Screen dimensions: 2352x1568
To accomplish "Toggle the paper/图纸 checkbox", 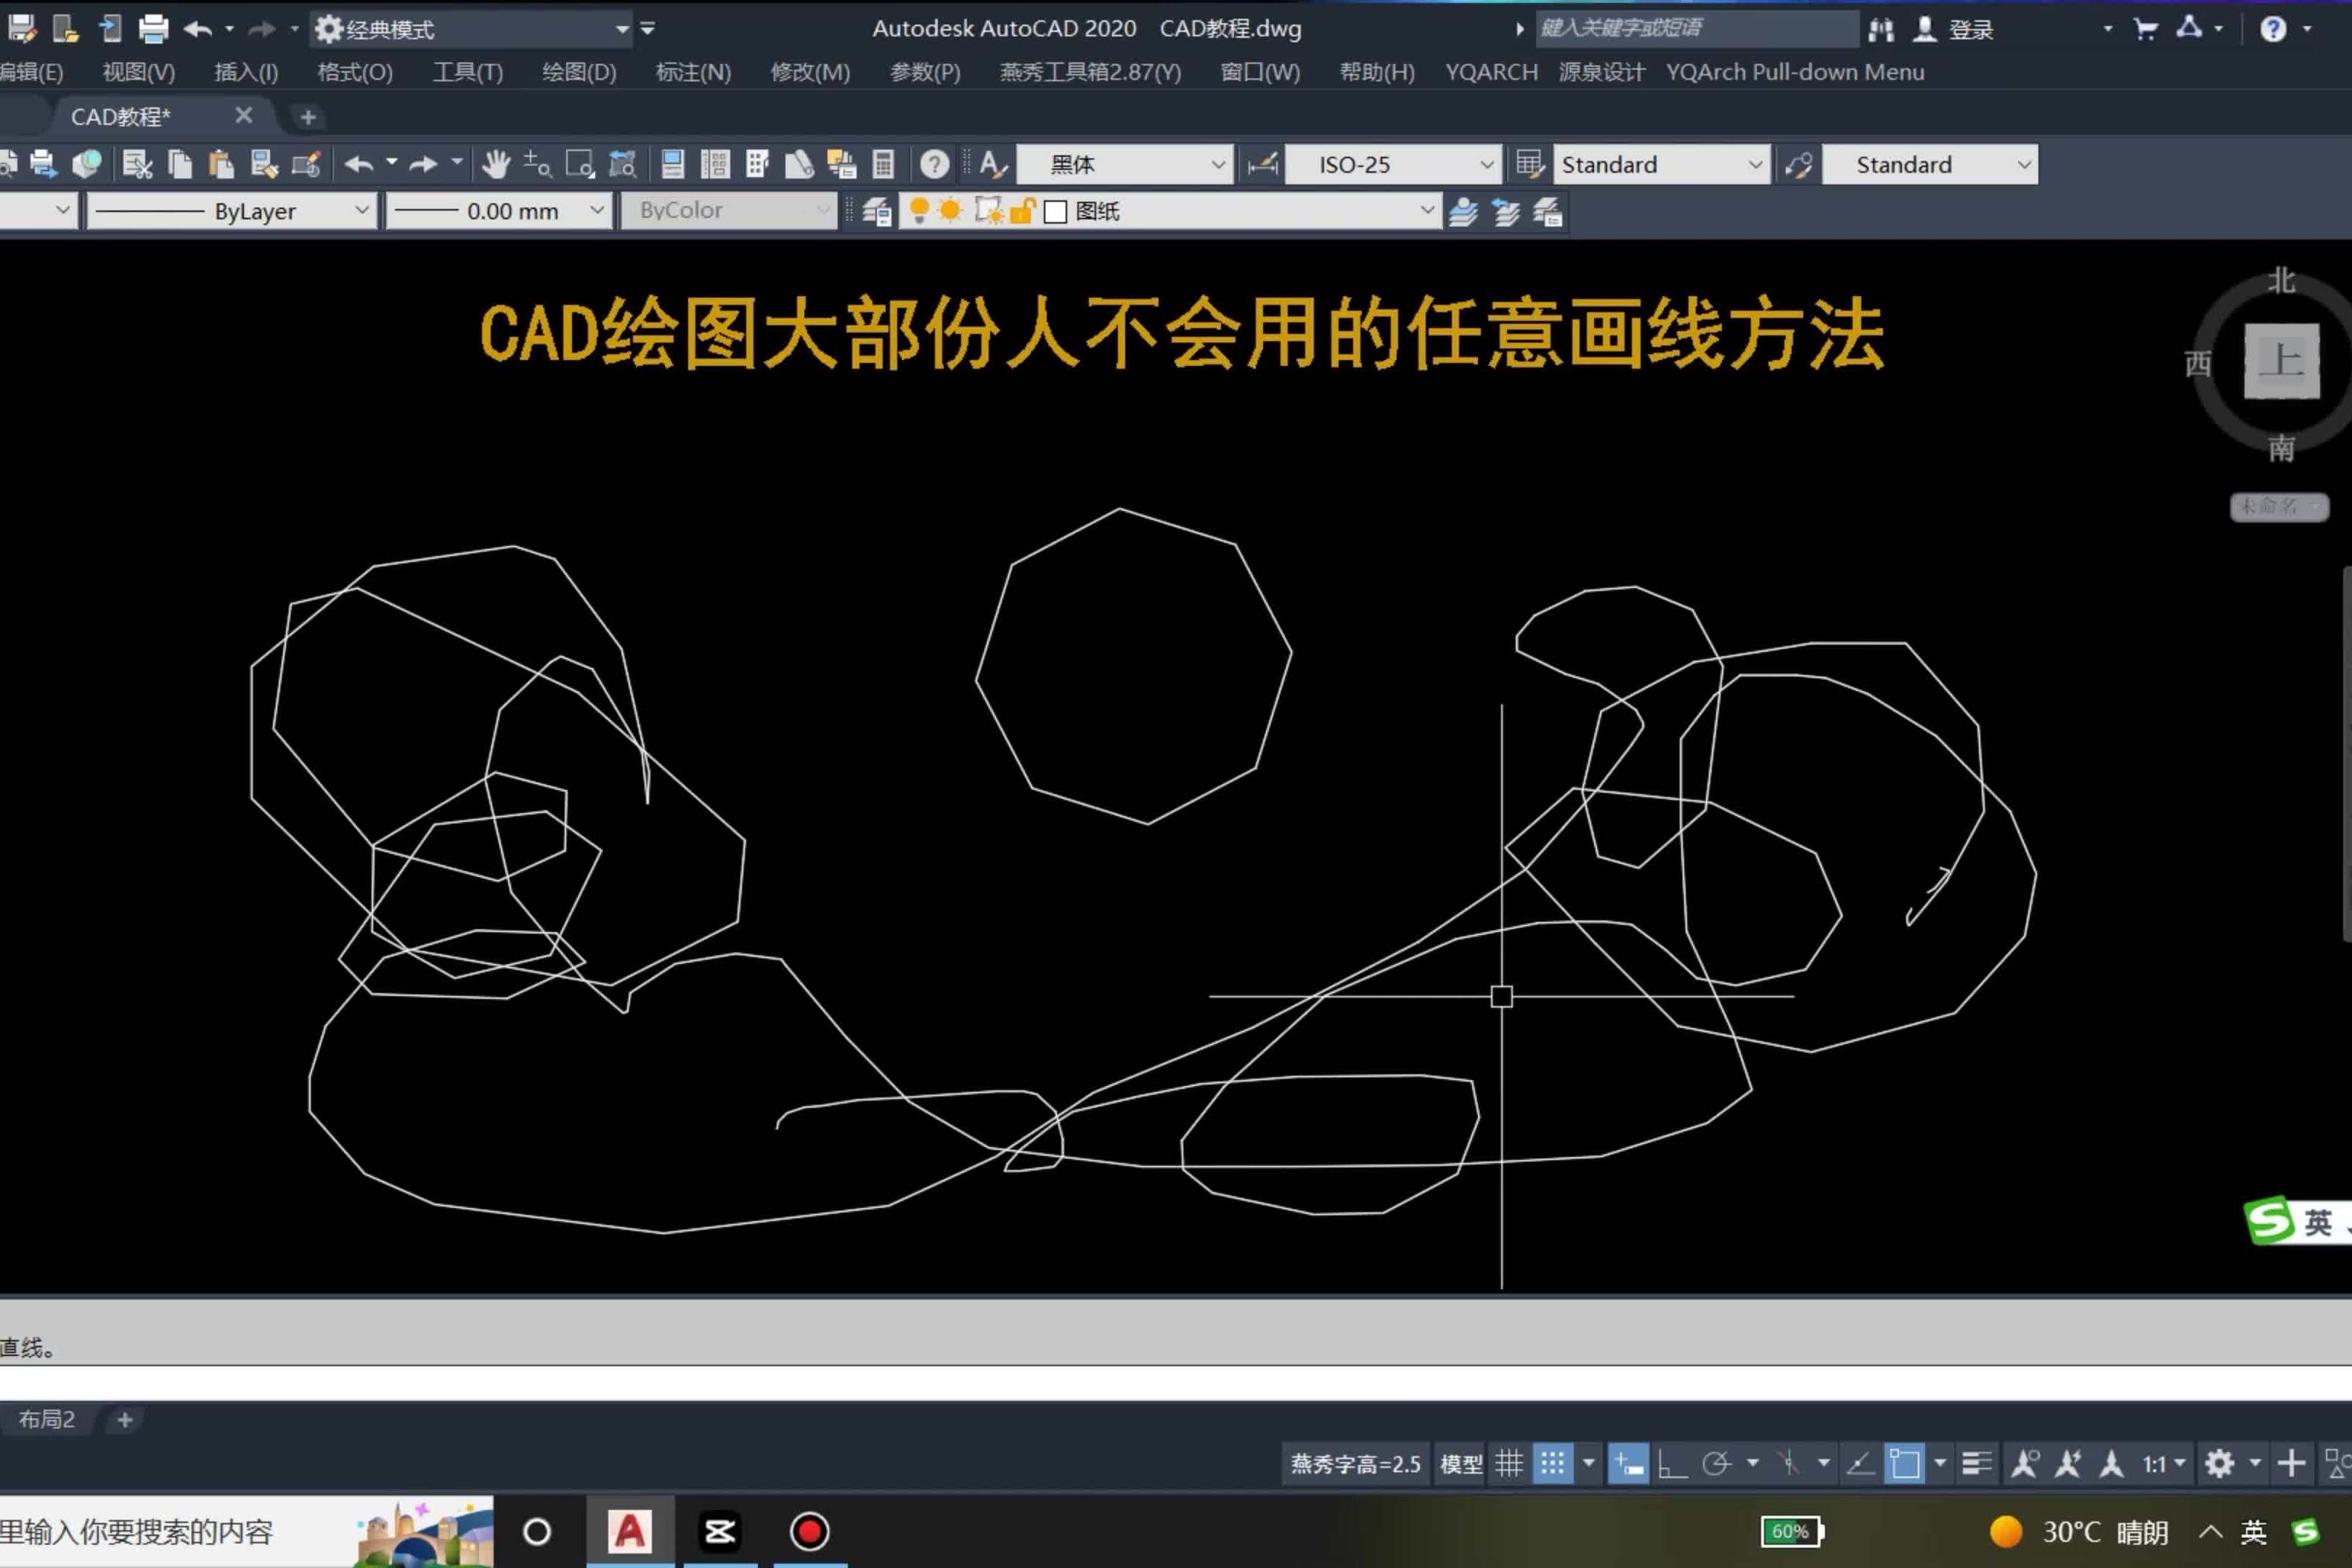I will click(x=1056, y=211).
